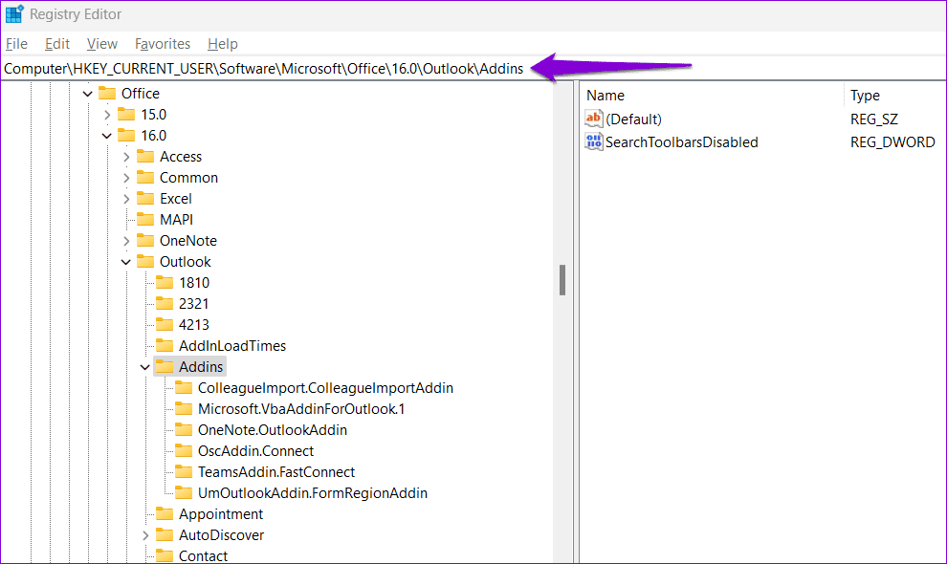Expand the OneNote key

(126, 241)
